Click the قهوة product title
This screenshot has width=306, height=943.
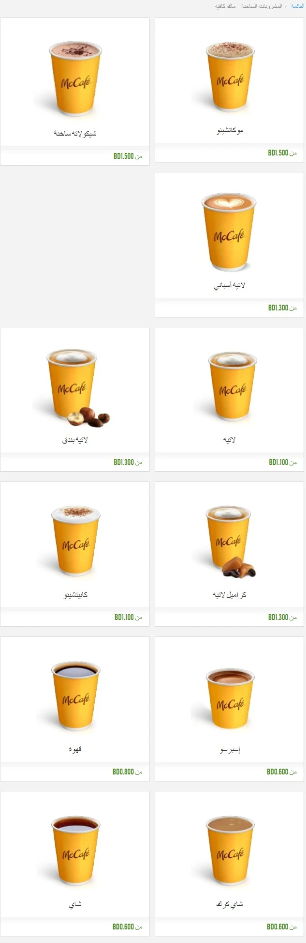75,749
